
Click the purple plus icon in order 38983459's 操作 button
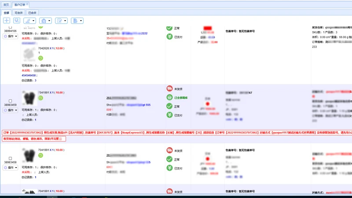click(6, 110)
